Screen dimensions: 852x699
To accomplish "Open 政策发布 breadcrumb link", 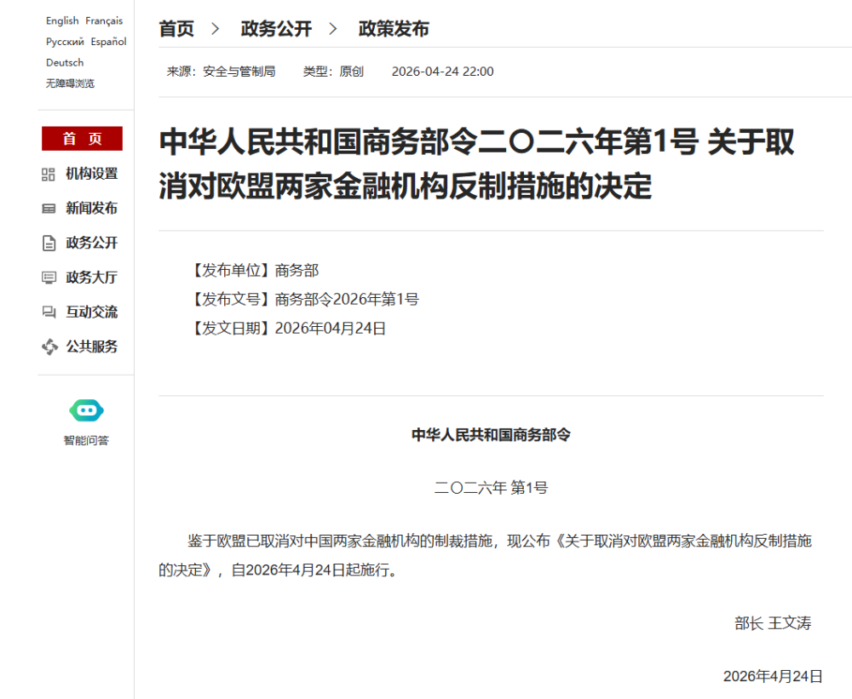I will [x=394, y=29].
